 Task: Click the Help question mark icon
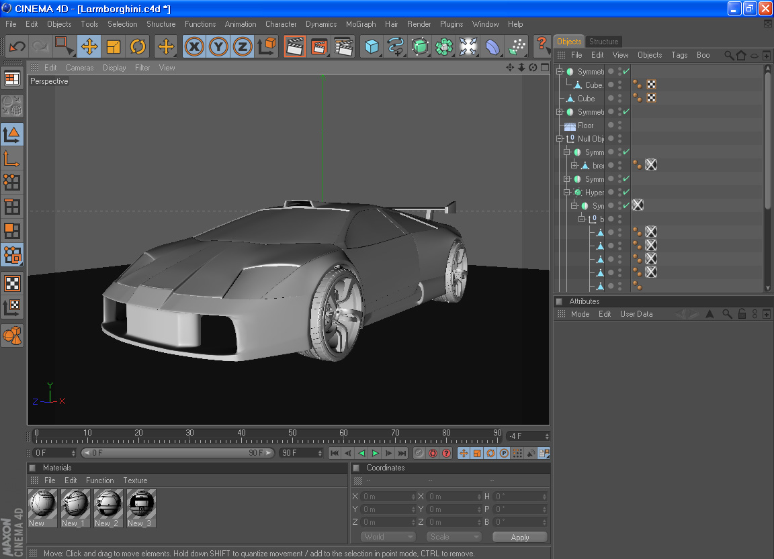coord(542,46)
